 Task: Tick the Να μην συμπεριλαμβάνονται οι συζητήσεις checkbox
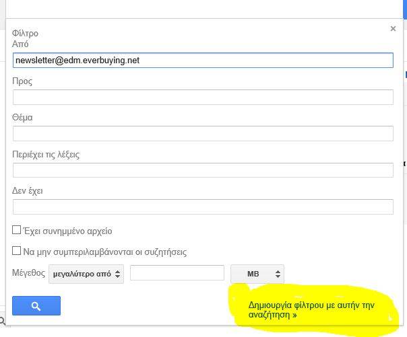click(17, 252)
